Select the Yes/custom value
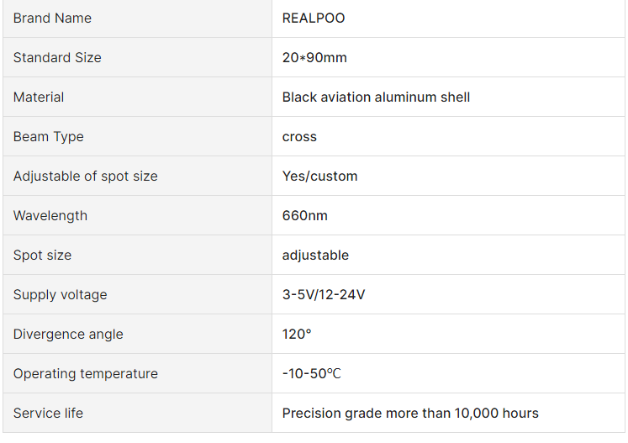 (319, 177)
